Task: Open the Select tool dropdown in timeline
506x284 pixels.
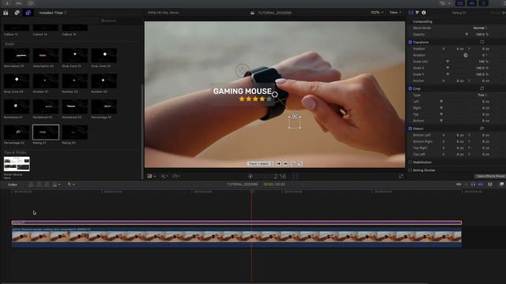Action: (x=71, y=184)
